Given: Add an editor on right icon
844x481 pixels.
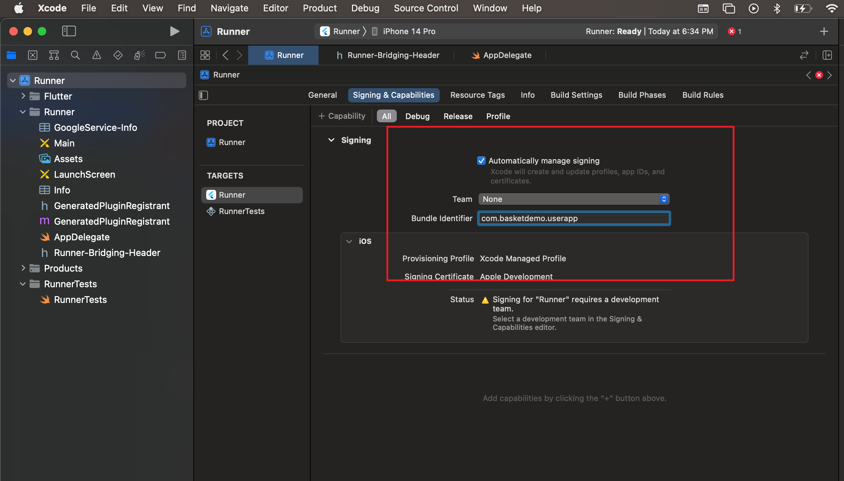Looking at the screenshot, I should pos(827,55).
